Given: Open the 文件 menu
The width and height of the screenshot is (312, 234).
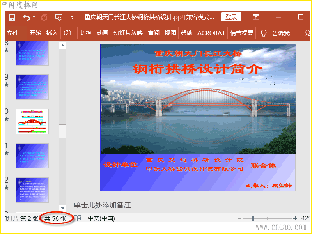Looking at the screenshot, I should (x=12, y=33).
